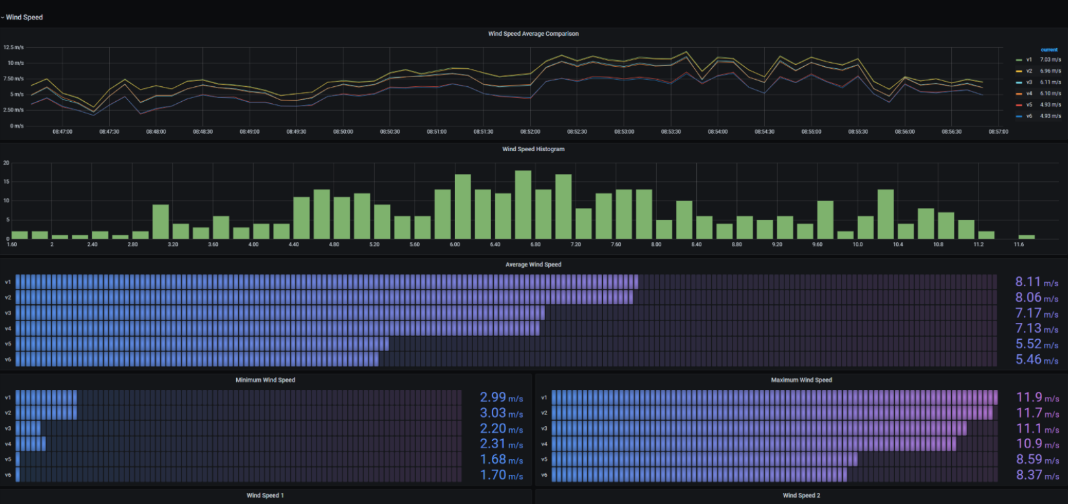Click the 8.11 m/s average value
Image resolution: width=1068 pixels, height=504 pixels.
1037,282
